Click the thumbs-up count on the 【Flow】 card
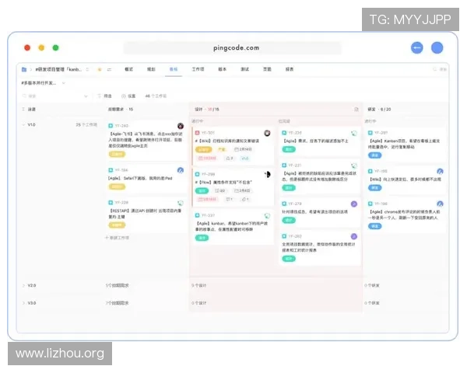467x373 pixels. point(245,199)
